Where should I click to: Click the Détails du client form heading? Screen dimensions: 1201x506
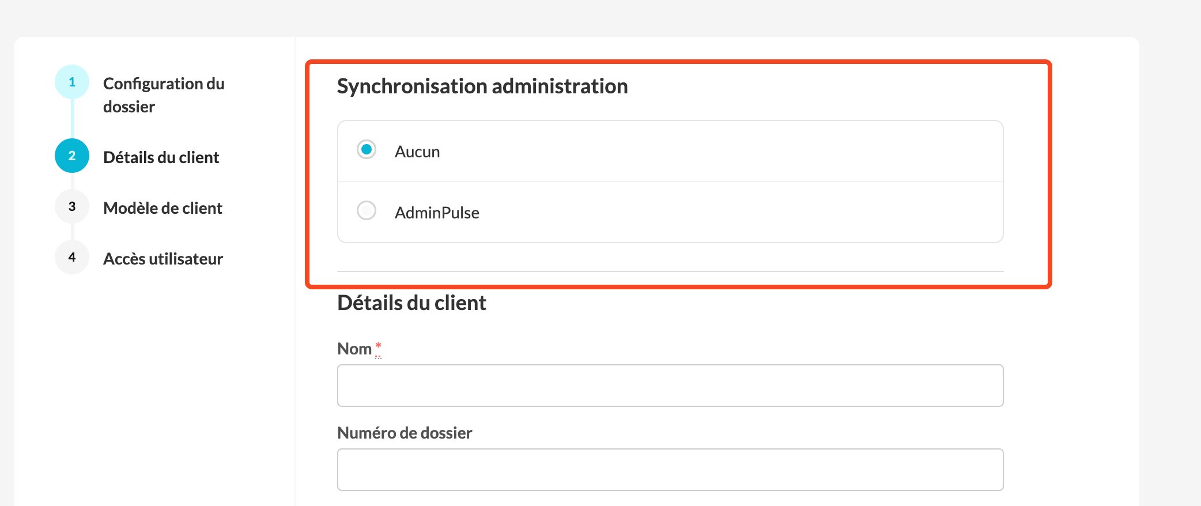[411, 303]
